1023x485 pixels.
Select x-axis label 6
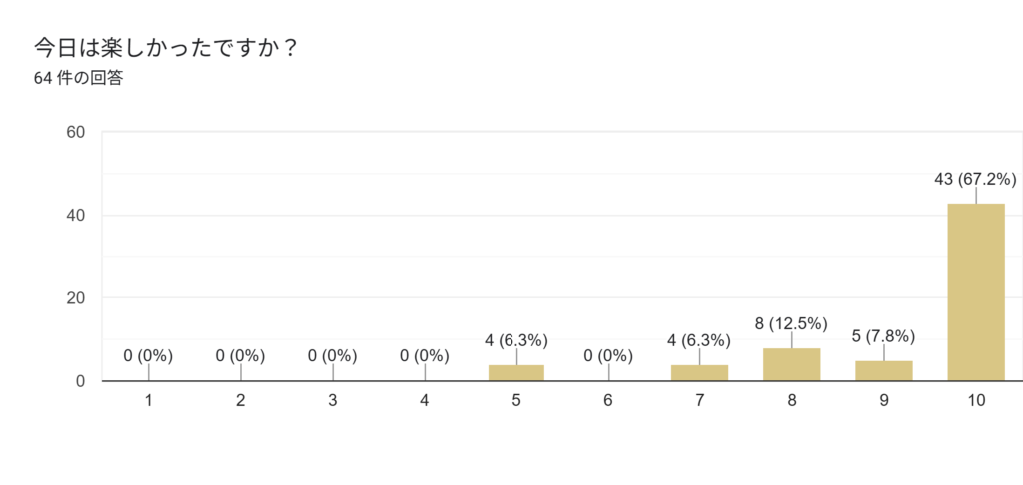607,400
